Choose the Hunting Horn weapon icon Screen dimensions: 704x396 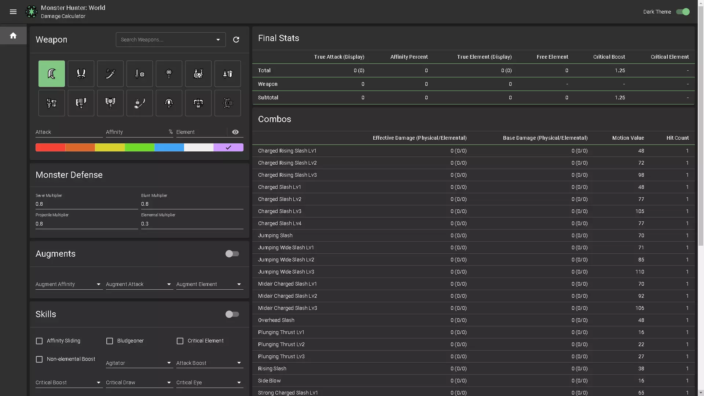pos(198,74)
